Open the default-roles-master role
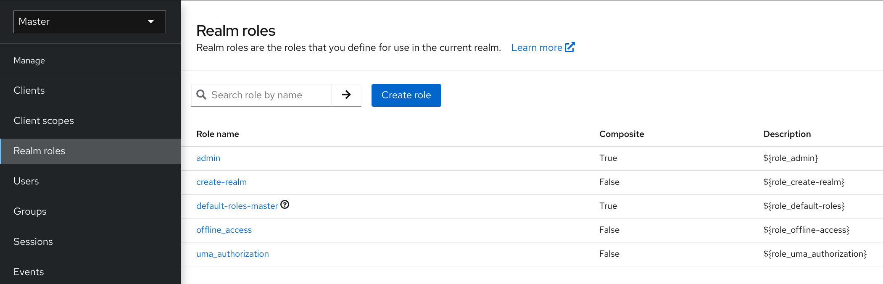The width and height of the screenshot is (883, 284). [x=237, y=206]
